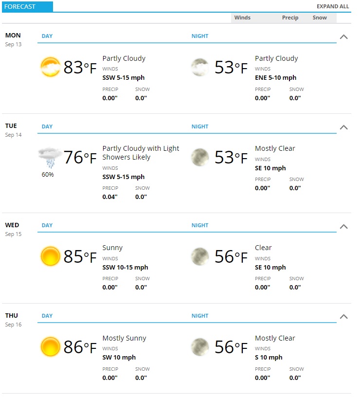Click the Winds column header
Image resolution: width=360 pixels, height=397 pixels.
[242, 18]
